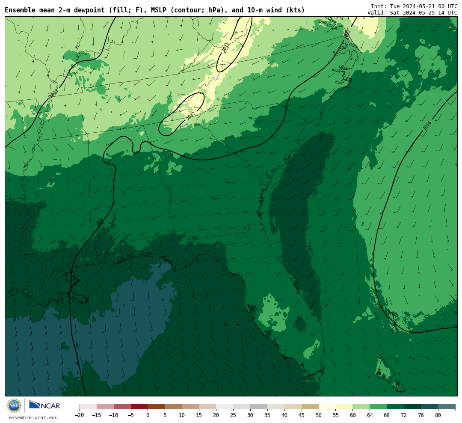Pick the colorbar swatch between -5 and 0
Viewport: 462px width, 423px height.
(x=139, y=407)
